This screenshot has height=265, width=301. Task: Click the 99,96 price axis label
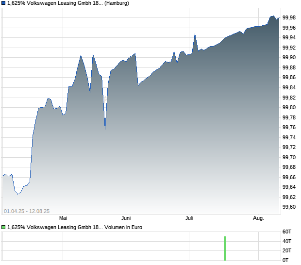tap(289, 28)
